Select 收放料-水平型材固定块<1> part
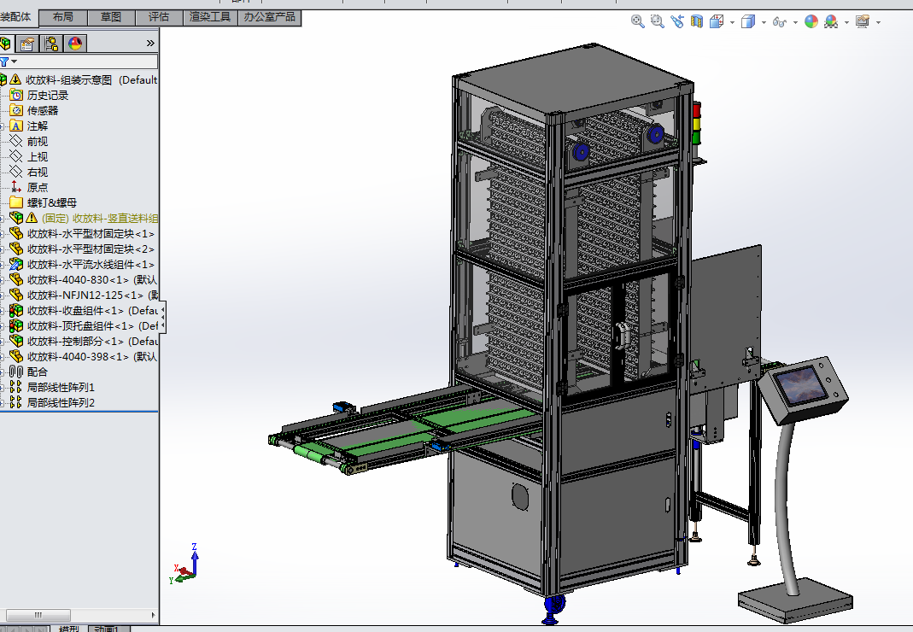The image size is (913, 632). point(91,233)
